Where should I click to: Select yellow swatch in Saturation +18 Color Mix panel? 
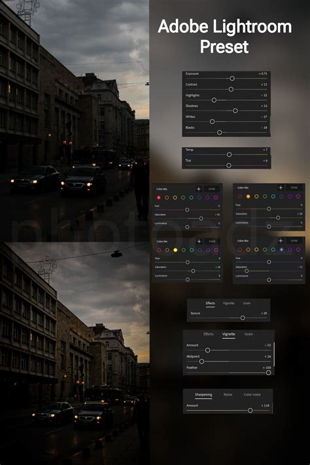coord(175,250)
